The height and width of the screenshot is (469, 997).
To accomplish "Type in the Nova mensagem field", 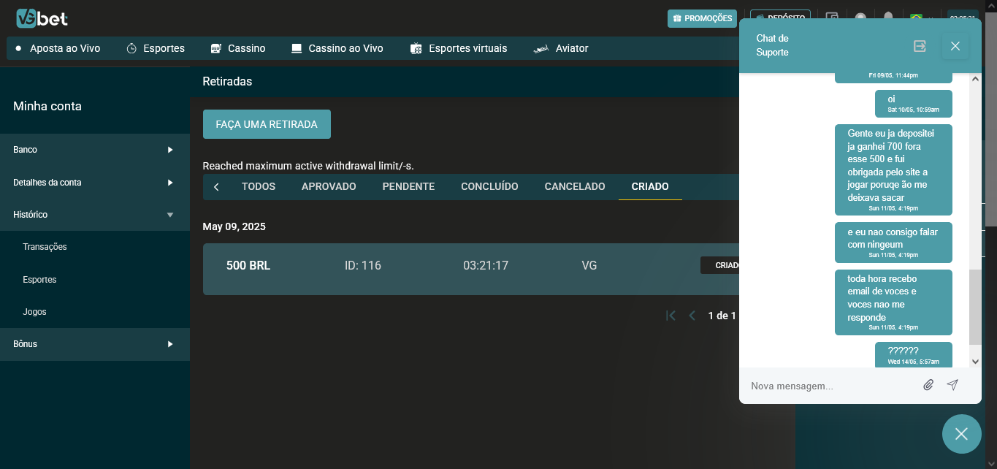I will (829, 386).
